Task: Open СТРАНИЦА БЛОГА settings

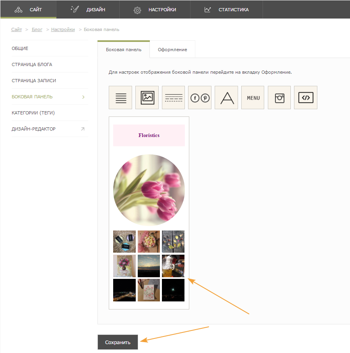Action: coord(50,64)
